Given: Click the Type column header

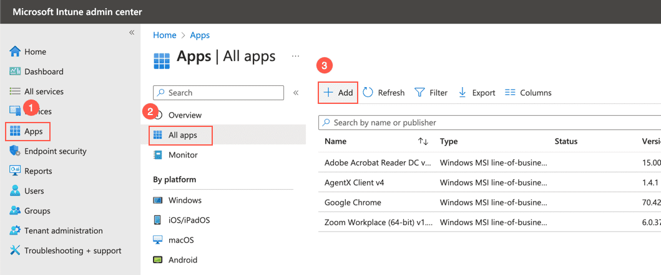Looking at the screenshot, I should (x=449, y=141).
